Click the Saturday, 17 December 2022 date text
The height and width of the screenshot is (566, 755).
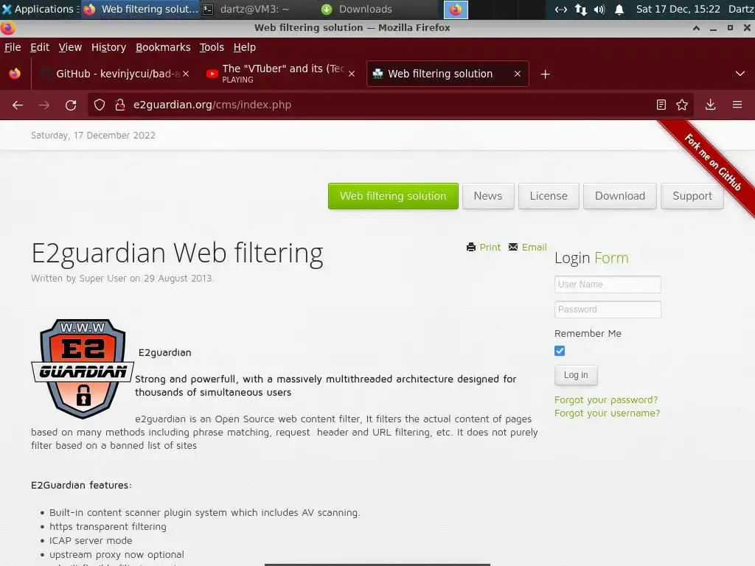coord(93,136)
